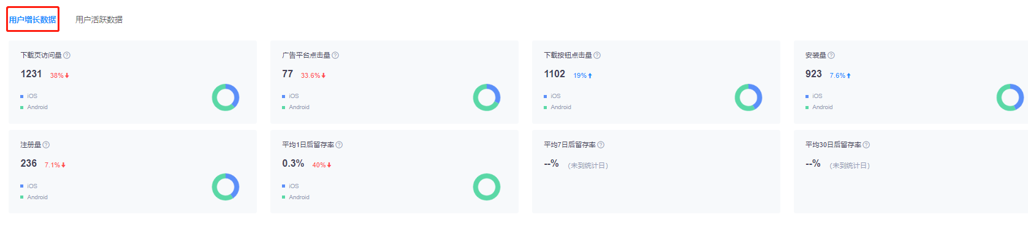The image size is (1028, 228).
Task: Select the 用户增长数据 tab
Action: pos(32,20)
